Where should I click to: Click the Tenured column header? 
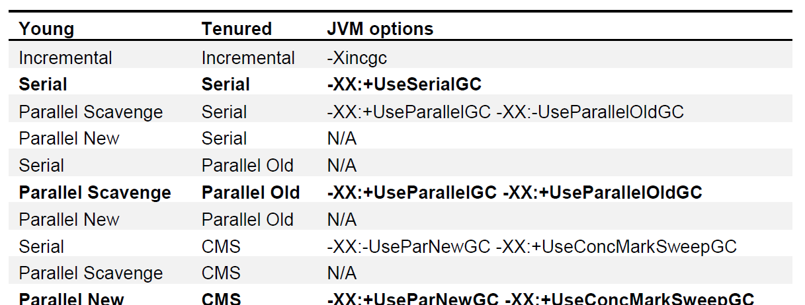point(237,29)
